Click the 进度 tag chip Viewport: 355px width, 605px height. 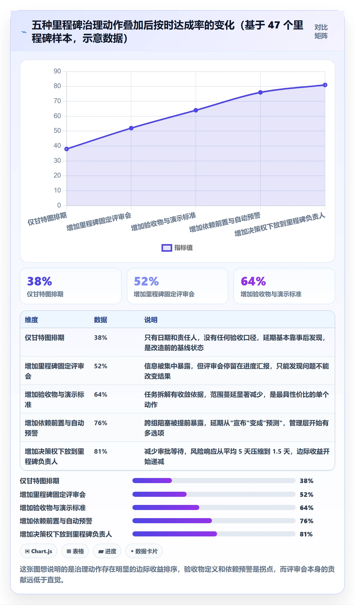[107, 551]
